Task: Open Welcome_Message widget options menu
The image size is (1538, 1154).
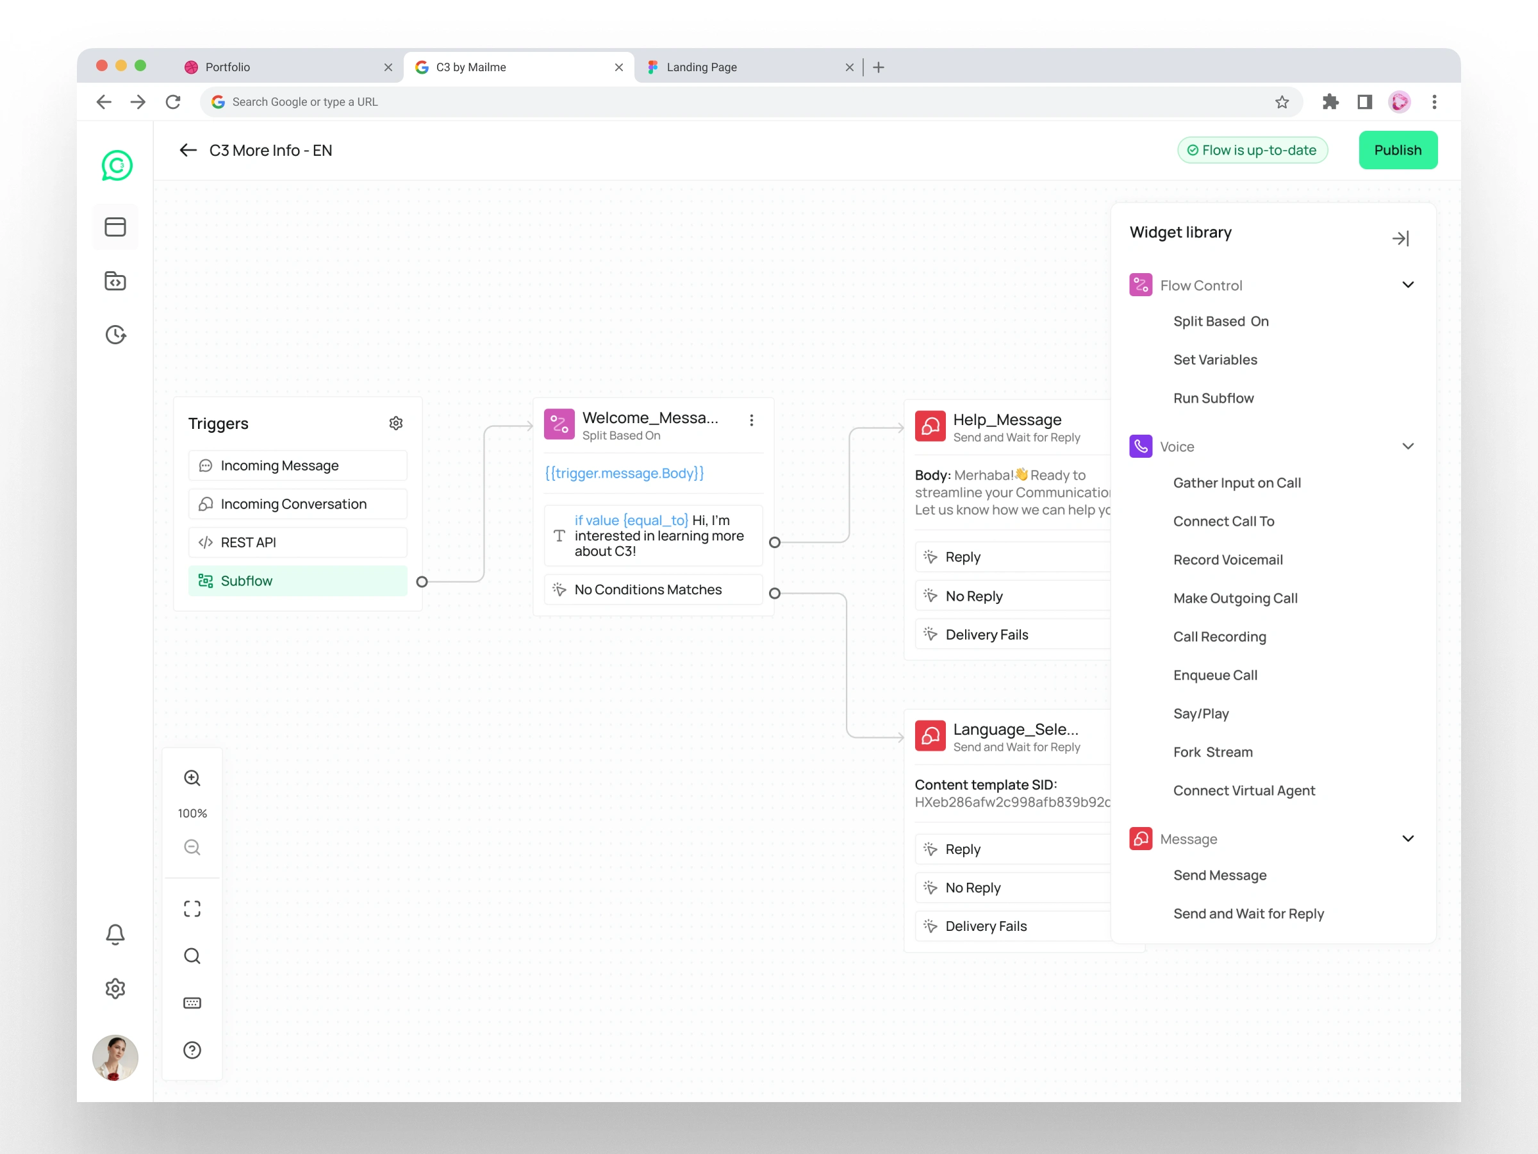Action: click(752, 420)
